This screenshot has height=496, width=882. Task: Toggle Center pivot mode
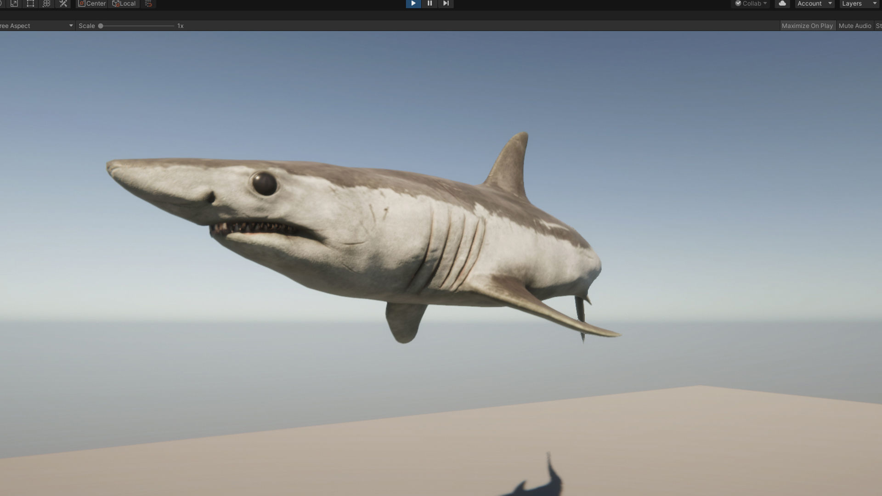click(92, 3)
